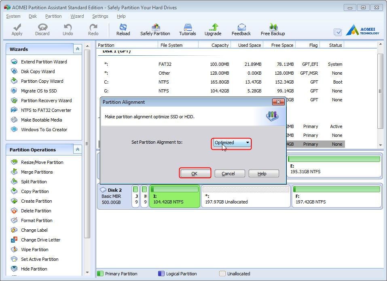Open the Wizard menu

[x=78, y=16]
